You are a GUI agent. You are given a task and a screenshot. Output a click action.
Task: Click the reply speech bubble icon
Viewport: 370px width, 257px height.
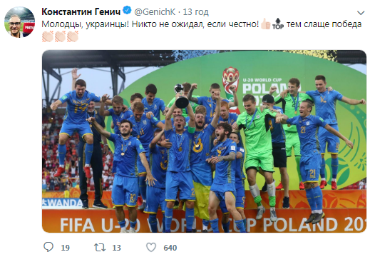[x=48, y=247]
